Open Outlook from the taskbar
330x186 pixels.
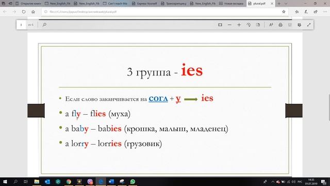(47, 181)
